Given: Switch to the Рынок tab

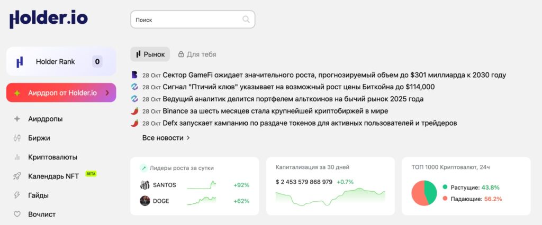Looking at the screenshot, I should (150, 54).
